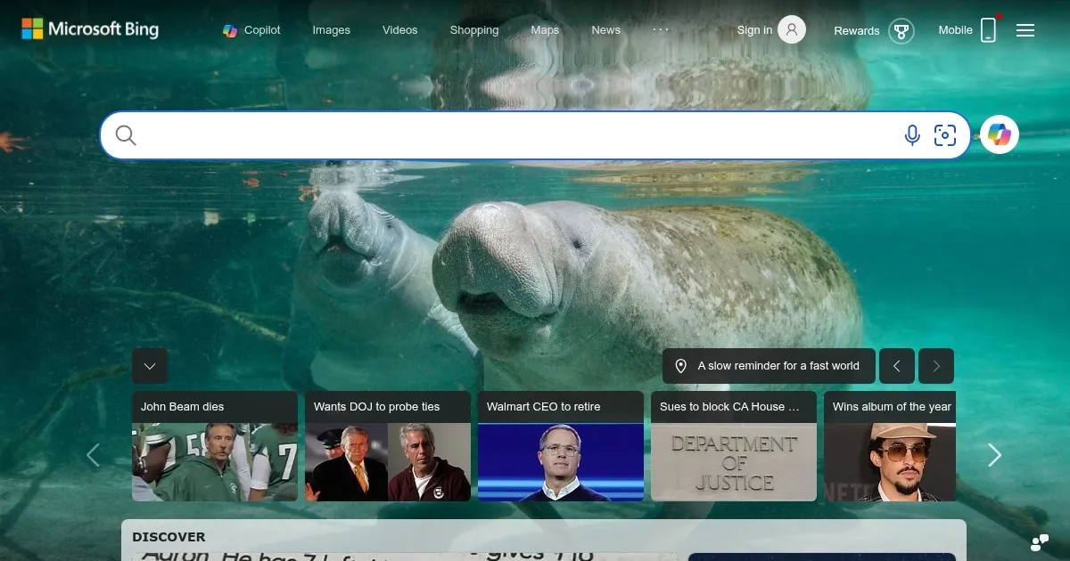Open the hamburger settings menu

point(1025,29)
